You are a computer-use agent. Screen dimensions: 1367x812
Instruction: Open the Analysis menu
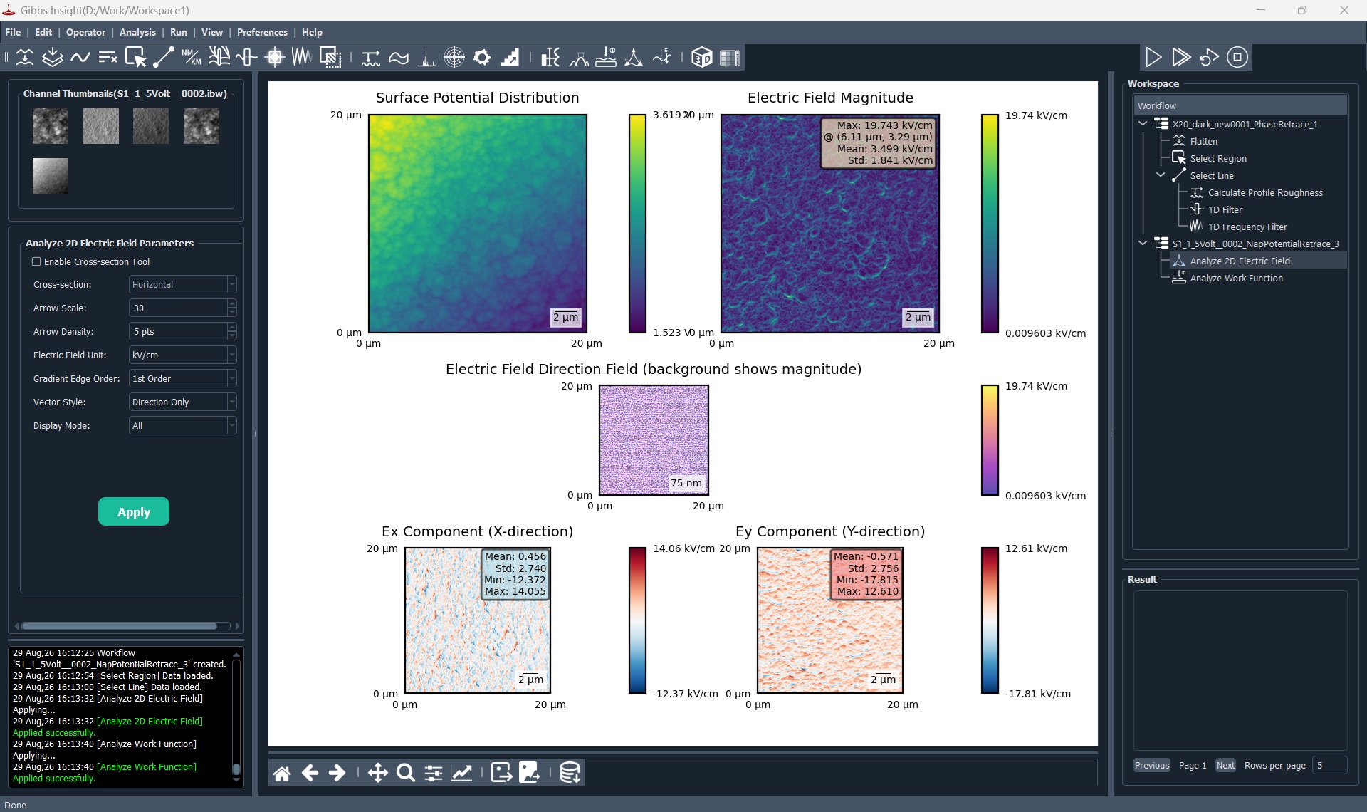pos(137,32)
